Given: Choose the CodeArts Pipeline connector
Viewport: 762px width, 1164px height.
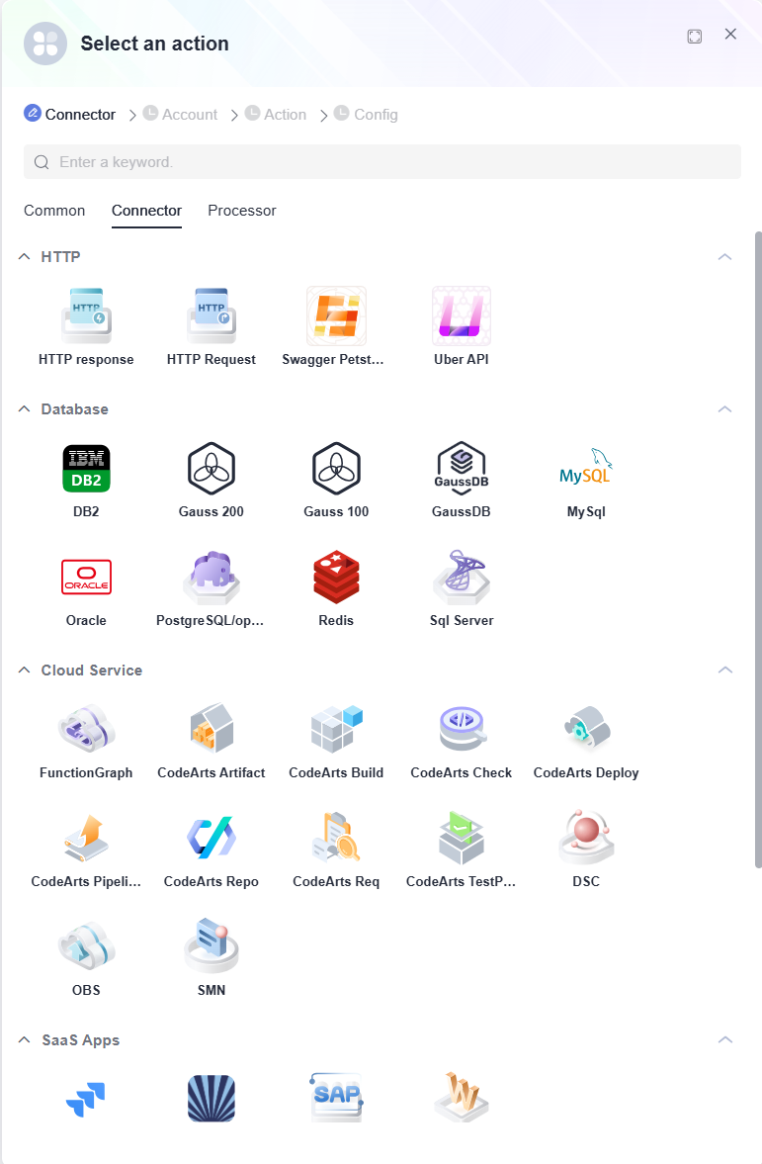Looking at the screenshot, I should (86, 850).
